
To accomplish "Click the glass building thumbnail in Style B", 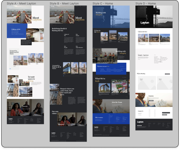I will tap(67, 68).
